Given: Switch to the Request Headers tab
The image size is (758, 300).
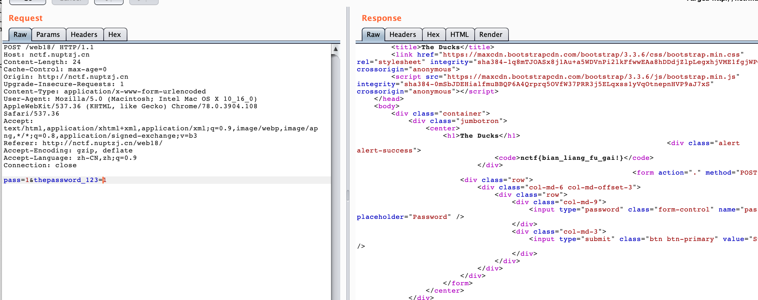Looking at the screenshot, I should (84, 34).
